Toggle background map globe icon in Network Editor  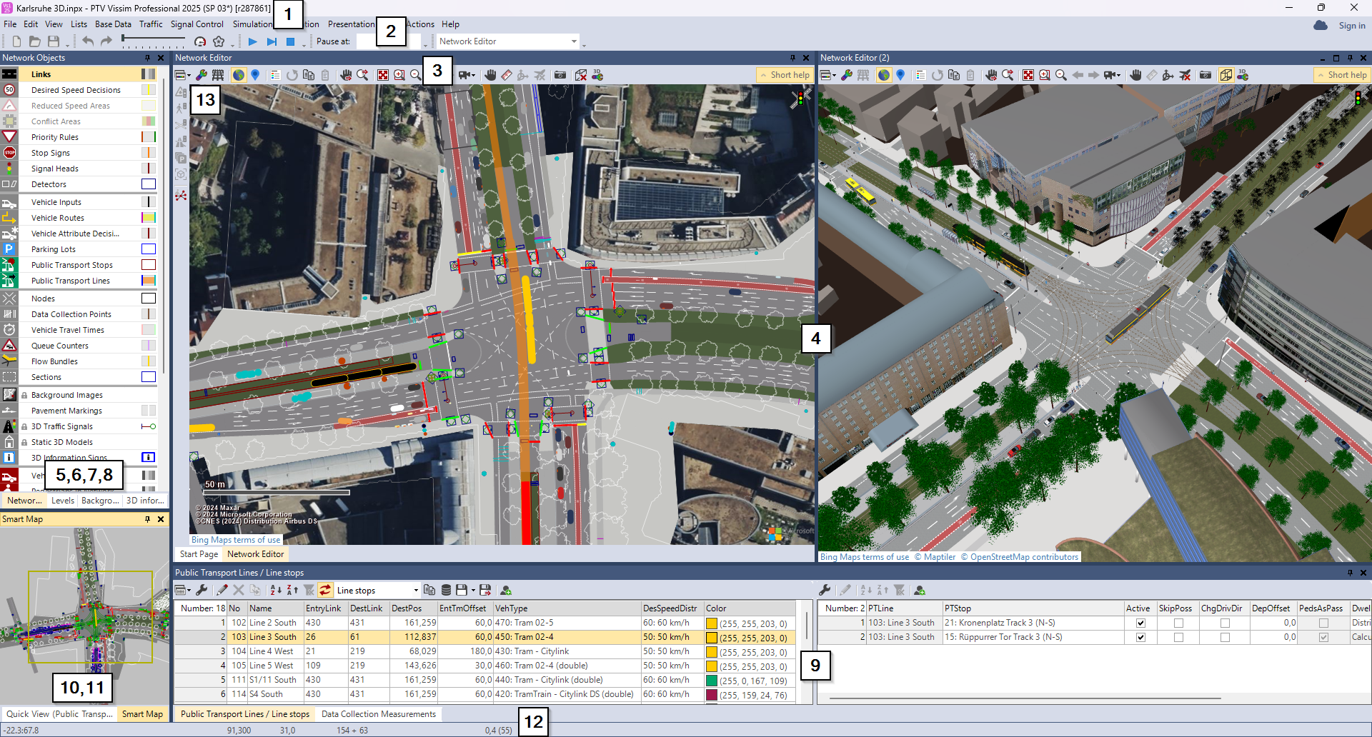coord(239,75)
